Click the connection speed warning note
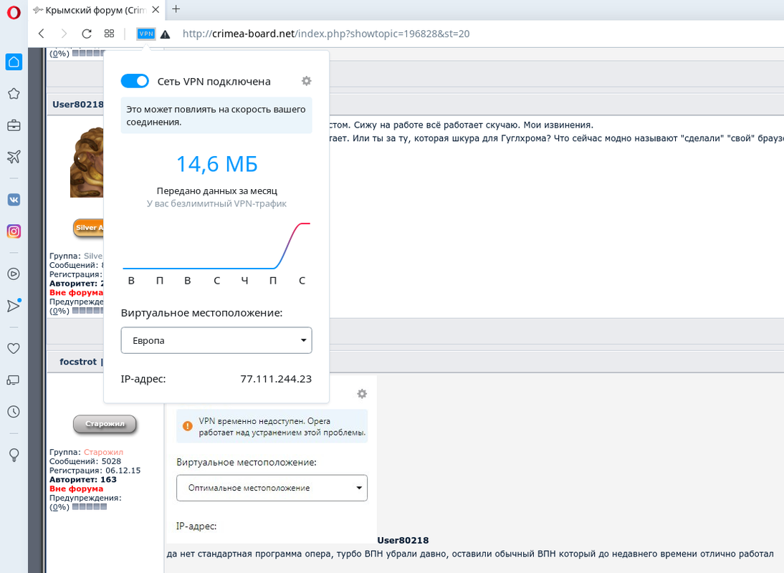The height and width of the screenshot is (573, 784). [x=216, y=115]
